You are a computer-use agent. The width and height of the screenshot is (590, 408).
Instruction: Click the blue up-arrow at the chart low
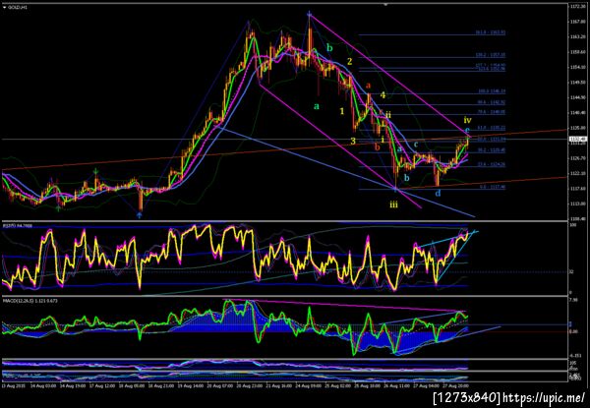(x=140, y=214)
